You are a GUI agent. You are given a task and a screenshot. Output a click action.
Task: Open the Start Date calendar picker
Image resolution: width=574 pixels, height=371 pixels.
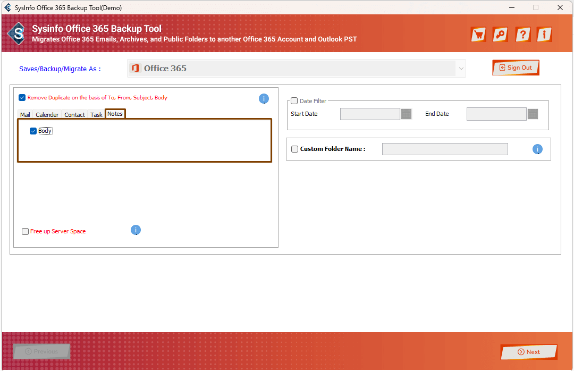tap(406, 114)
